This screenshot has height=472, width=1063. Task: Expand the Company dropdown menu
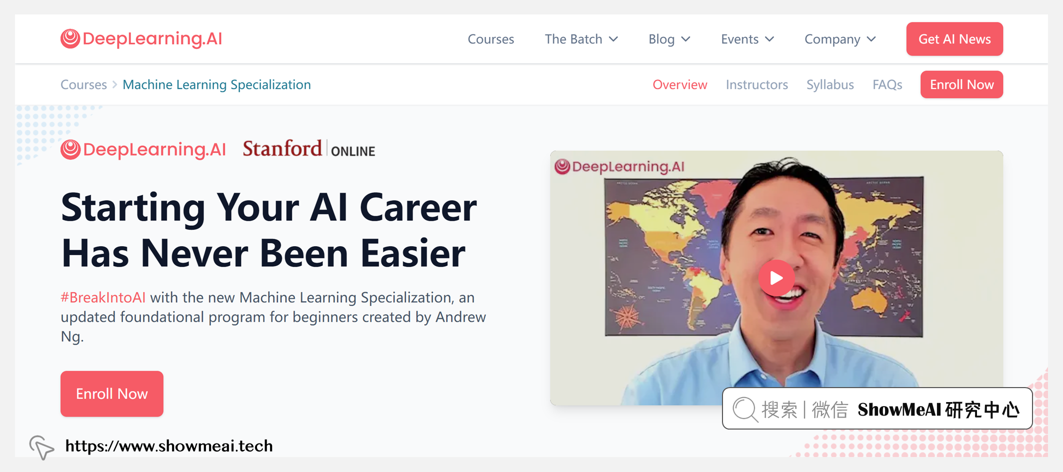point(840,39)
